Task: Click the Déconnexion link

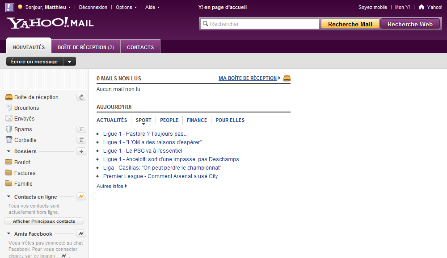Action: pyautogui.click(x=93, y=7)
